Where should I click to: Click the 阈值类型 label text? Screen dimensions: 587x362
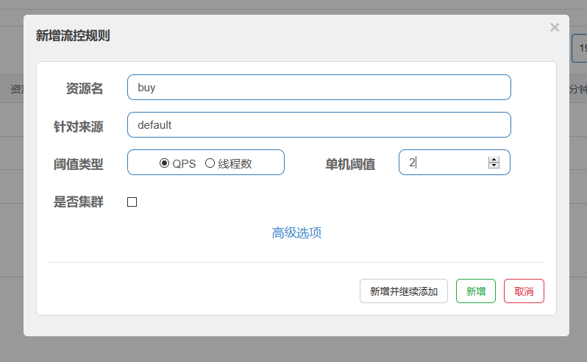[x=79, y=164]
